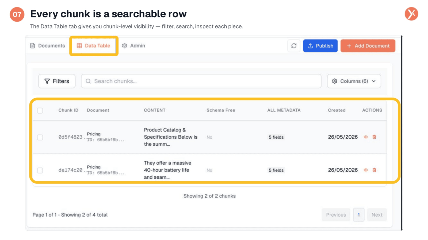Viewport: 428px width, 240px height.
Task: Open the 5 fields badge for 0d5f4823
Action: click(276, 137)
